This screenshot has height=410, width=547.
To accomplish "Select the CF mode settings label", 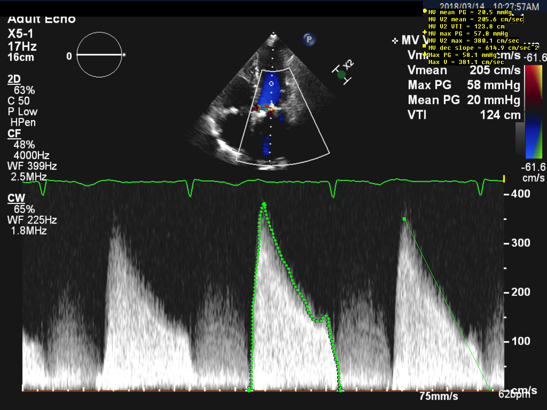I will (14, 134).
